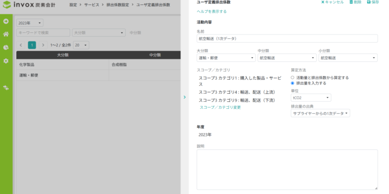389x194 pixels.
Task: Click the exchange arrows sidebar icon
Action: pyautogui.click(x=6, y=88)
